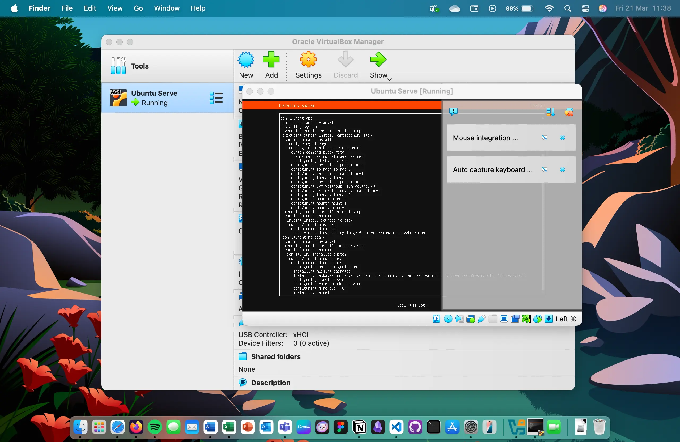Click the green turtle CPU status icon
The height and width of the screenshot is (442, 680).
point(526,319)
